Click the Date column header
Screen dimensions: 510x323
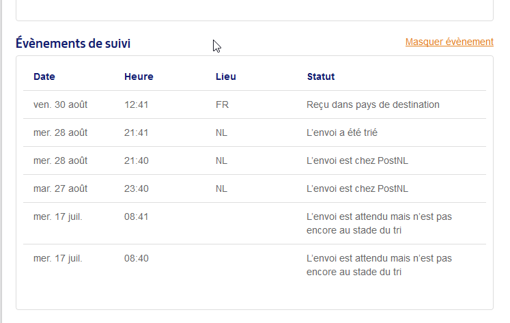pyautogui.click(x=44, y=76)
